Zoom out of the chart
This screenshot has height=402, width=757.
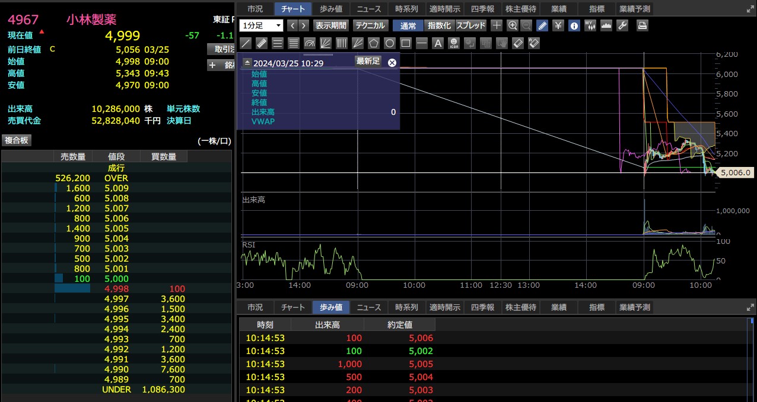tap(526, 25)
